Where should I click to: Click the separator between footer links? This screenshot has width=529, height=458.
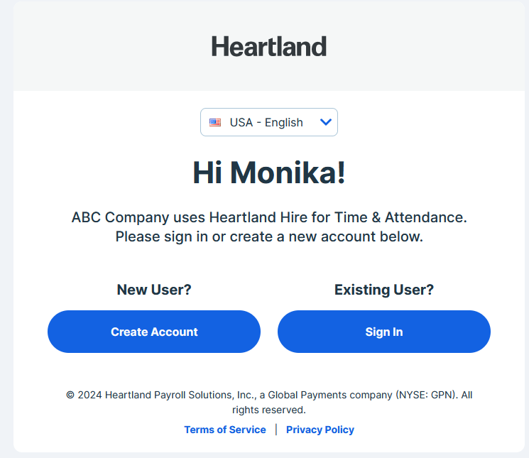276,430
